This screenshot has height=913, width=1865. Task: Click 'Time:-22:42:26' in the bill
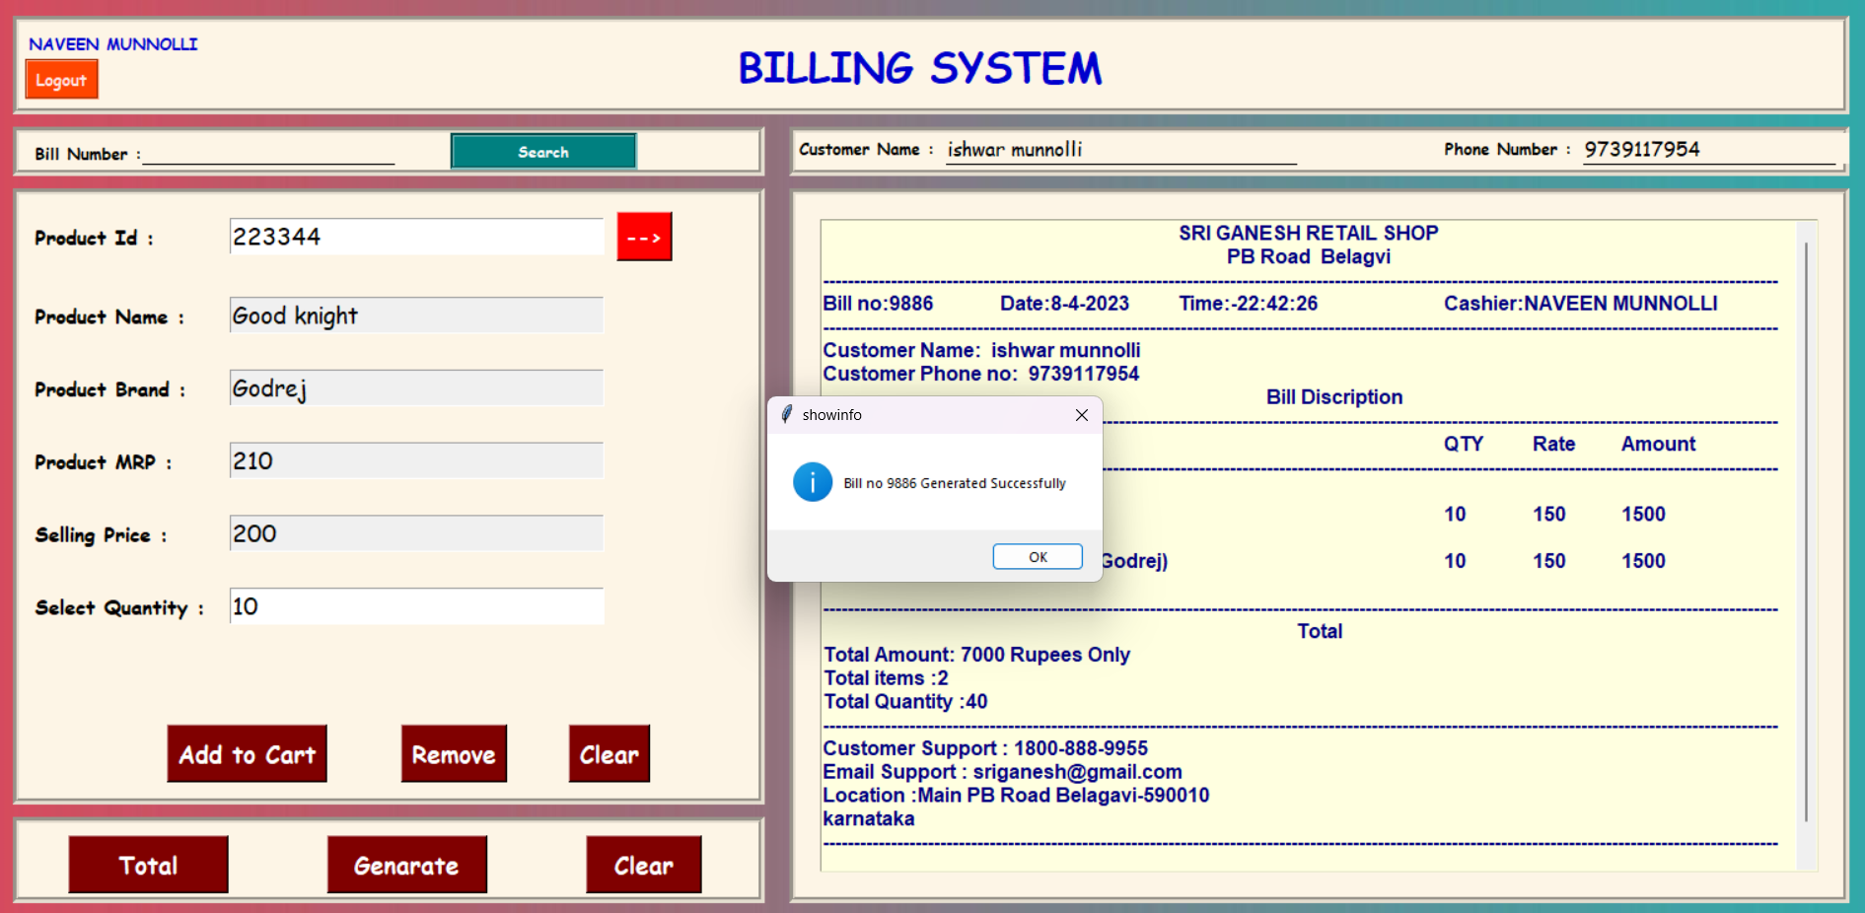pos(1248,304)
